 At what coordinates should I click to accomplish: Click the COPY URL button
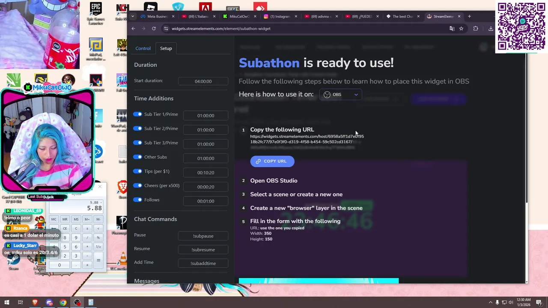click(x=272, y=161)
